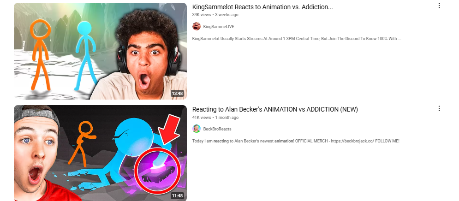Open KingSammelot Reacts to Animation vs. Addiction title

click(262, 7)
